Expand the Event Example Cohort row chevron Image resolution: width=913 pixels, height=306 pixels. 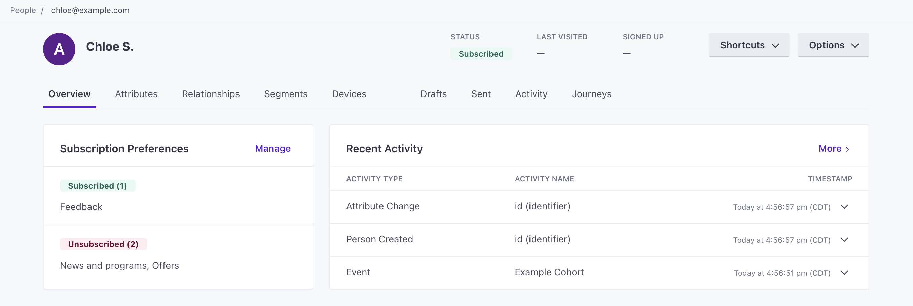pyautogui.click(x=845, y=273)
